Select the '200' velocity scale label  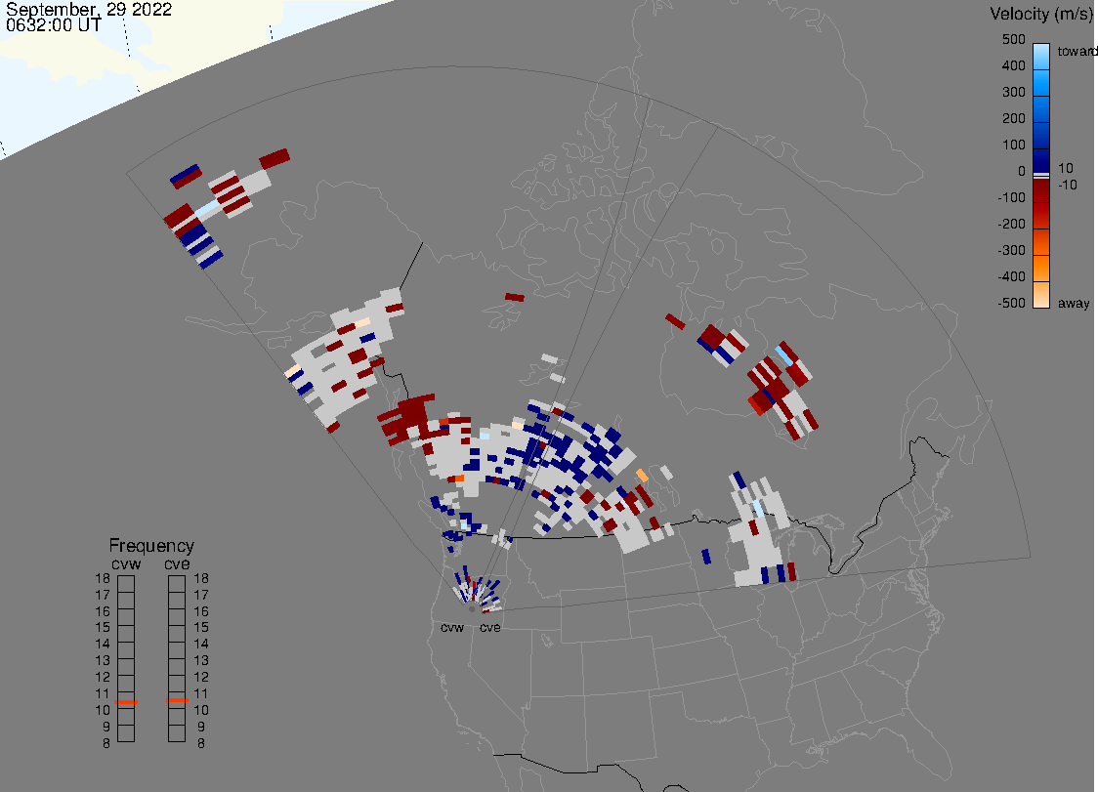(x=1014, y=118)
